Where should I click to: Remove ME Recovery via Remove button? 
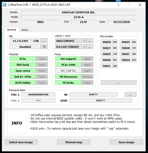[x=87, y=76]
